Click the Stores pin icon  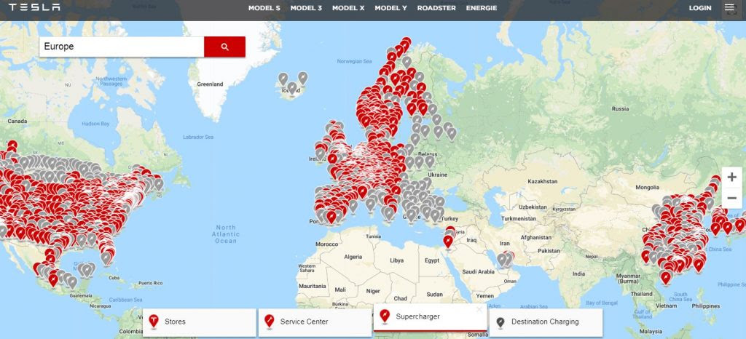coord(154,322)
